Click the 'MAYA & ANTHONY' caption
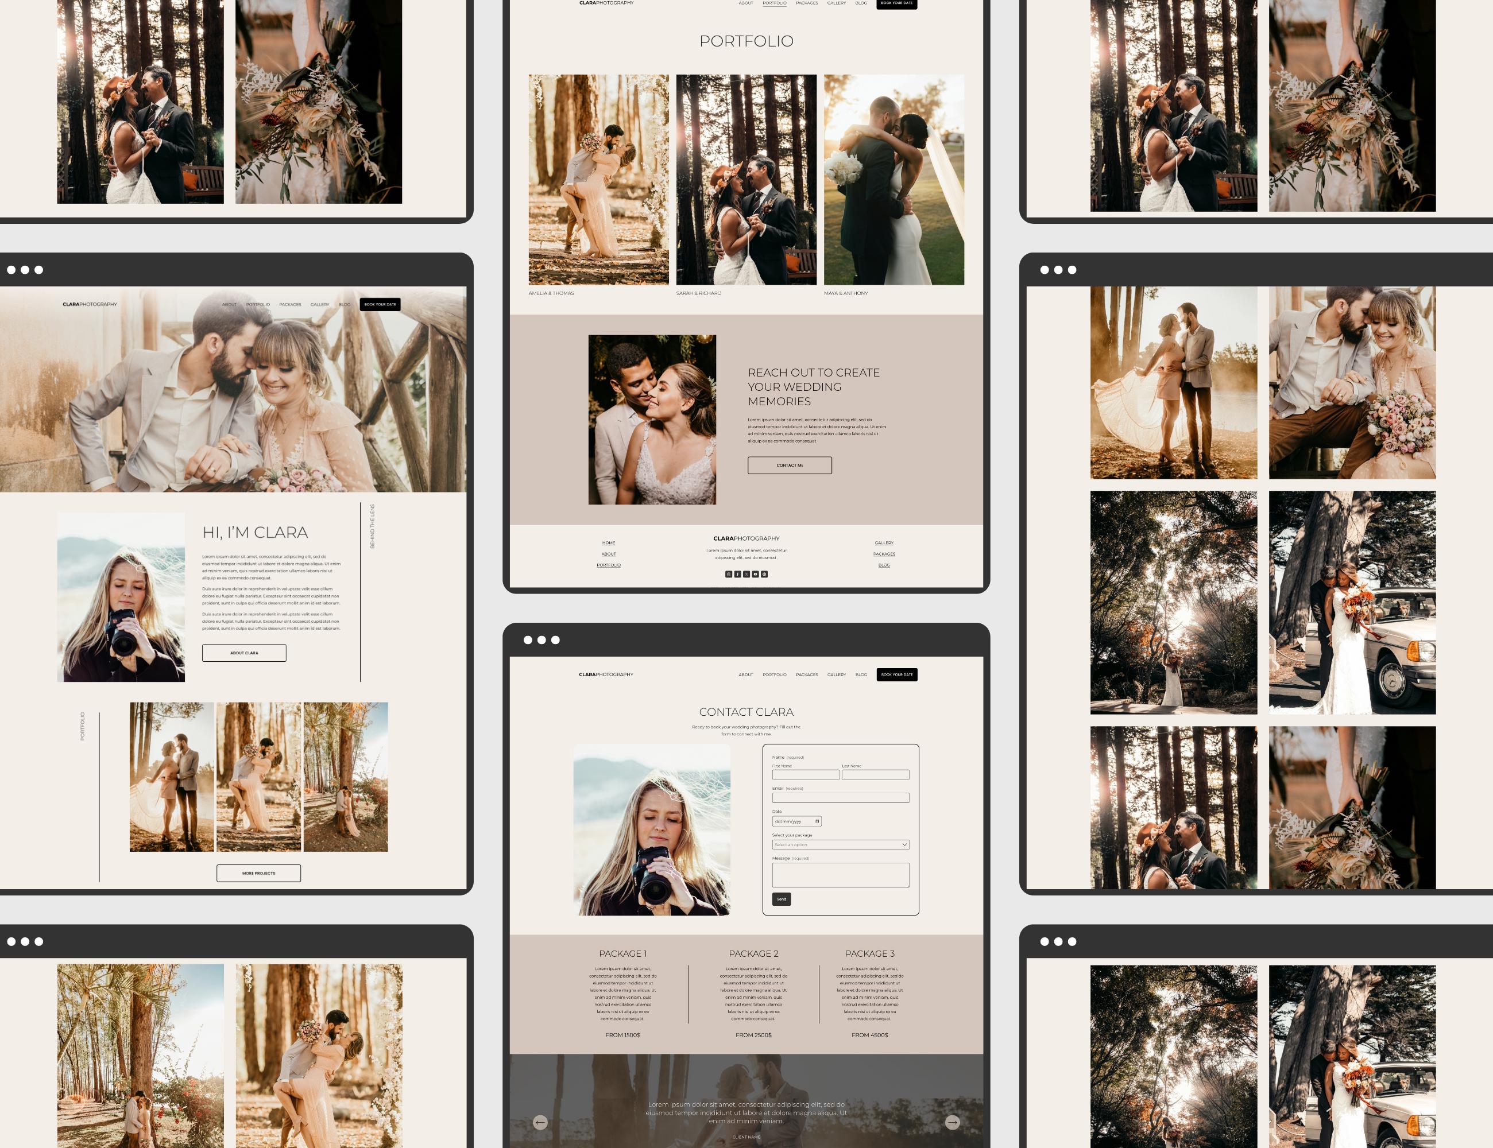The image size is (1493, 1148). point(846,293)
